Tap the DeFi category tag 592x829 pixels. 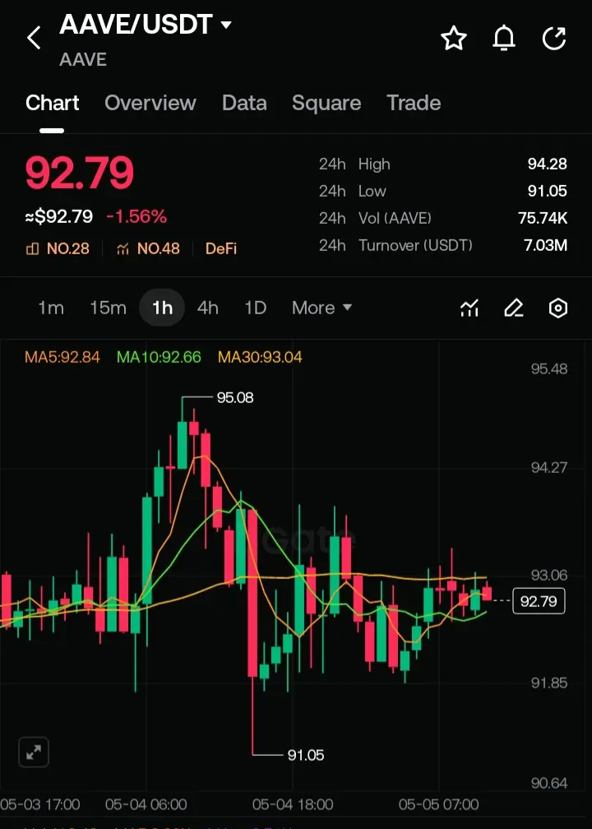tap(221, 248)
